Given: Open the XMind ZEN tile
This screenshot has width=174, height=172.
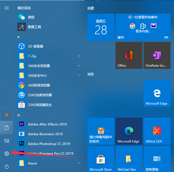Looking at the screenshot, I should pos(157,131).
